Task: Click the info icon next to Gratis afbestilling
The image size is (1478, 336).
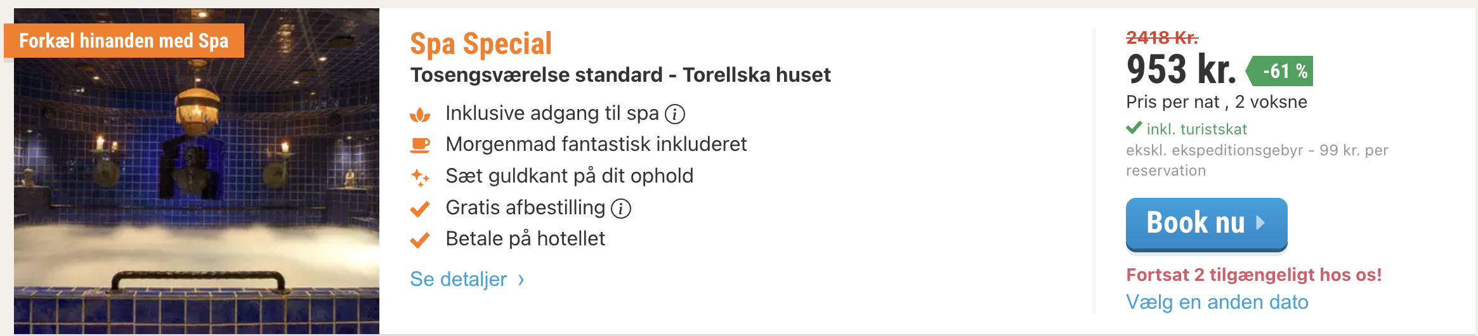Action: click(x=621, y=209)
